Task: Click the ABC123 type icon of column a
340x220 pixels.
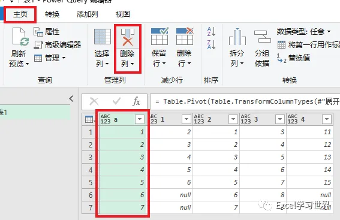Action: [106, 119]
